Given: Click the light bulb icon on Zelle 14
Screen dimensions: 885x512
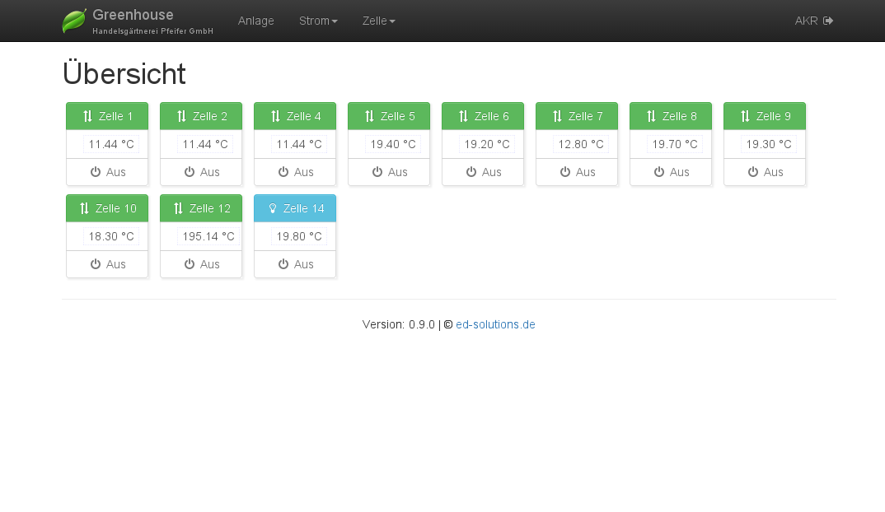Looking at the screenshot, I should pos(273,208).
